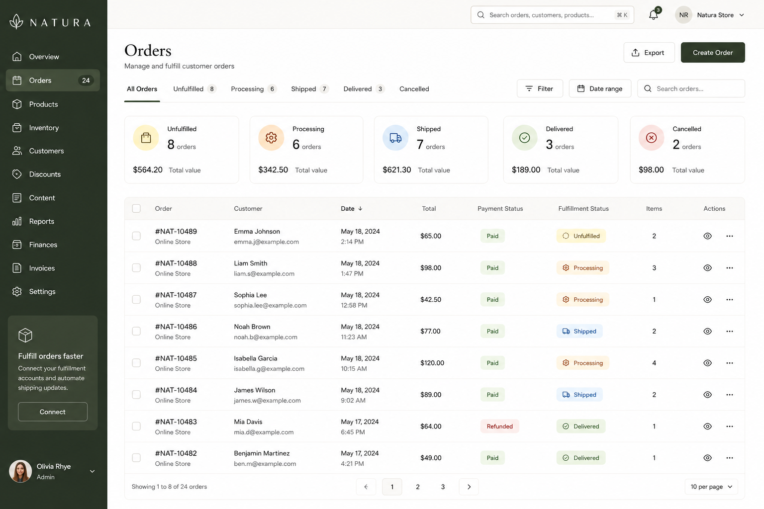Viewport: 764px width, 509px height.
Task: Click the NR avatar in header
Action: pyautogui.click(x=684, y=15)
